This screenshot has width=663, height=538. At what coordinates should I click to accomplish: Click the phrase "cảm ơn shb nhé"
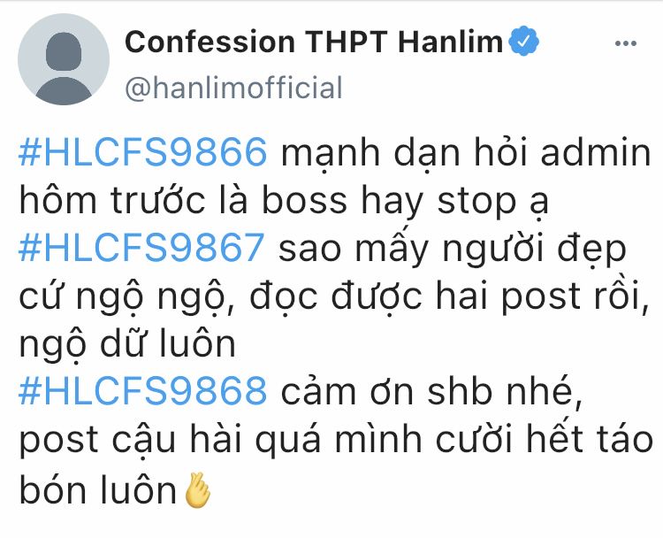pos(431,391)
